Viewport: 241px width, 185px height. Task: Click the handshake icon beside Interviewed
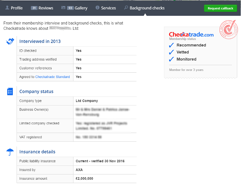[10, 41]
